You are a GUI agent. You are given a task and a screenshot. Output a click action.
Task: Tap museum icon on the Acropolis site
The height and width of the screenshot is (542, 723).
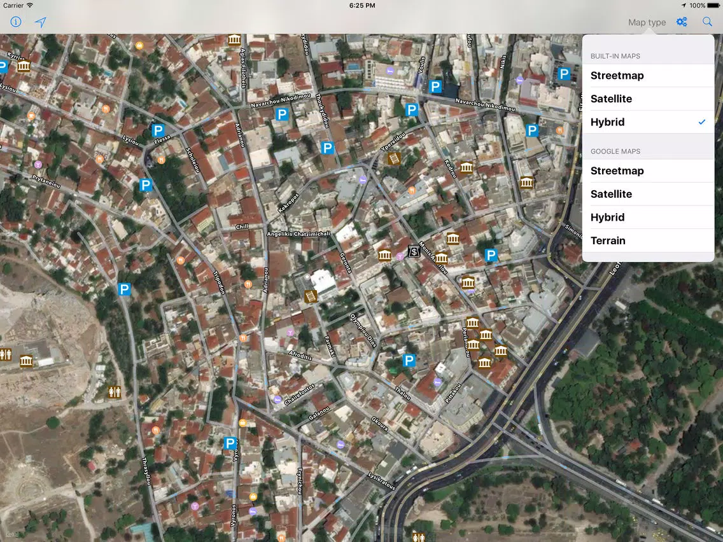26,361
